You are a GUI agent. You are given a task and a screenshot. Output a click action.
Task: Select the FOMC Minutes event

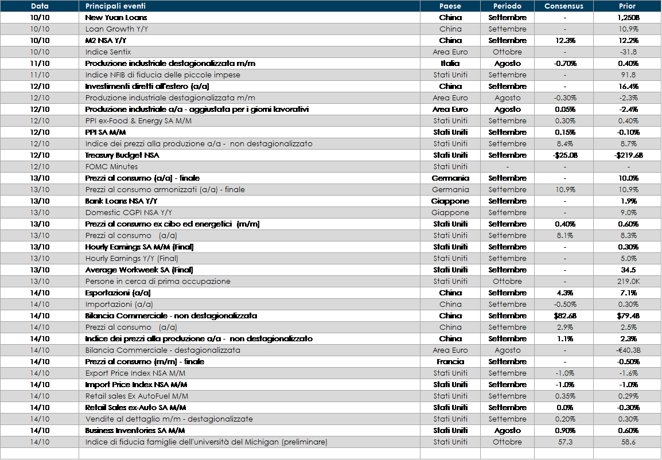pos(111,167)
